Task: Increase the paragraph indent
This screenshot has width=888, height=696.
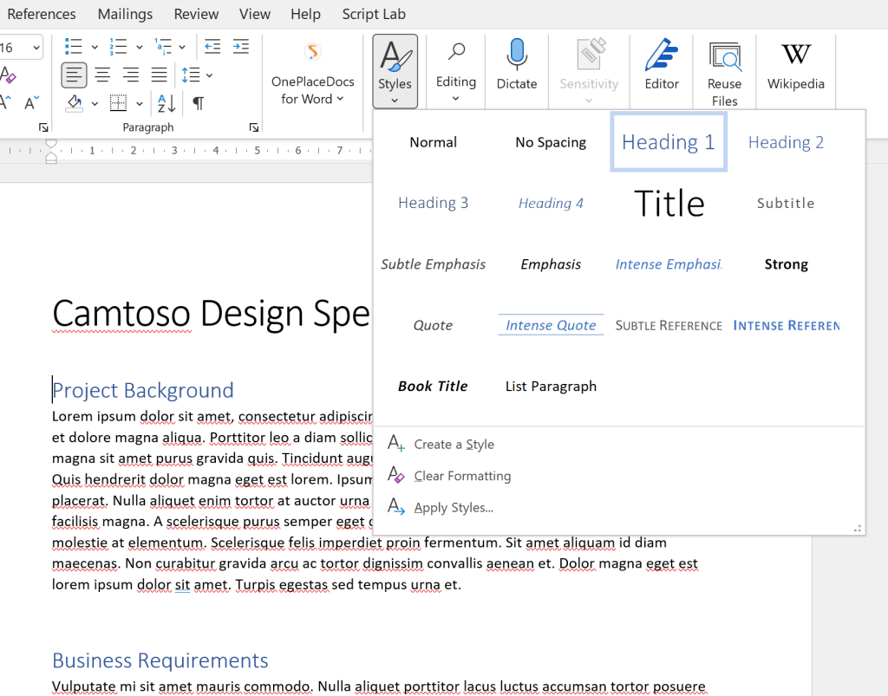Action: [x=240, y=47]
